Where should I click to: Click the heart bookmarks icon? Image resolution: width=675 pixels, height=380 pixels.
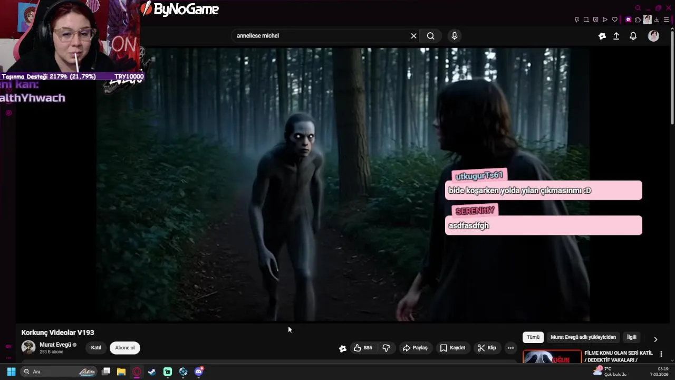pyautogui.click(x=614, y=20)
